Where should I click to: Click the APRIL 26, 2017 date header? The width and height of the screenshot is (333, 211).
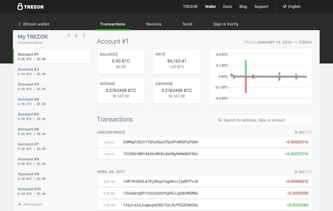pyautogui.click(x=111, y=172)
